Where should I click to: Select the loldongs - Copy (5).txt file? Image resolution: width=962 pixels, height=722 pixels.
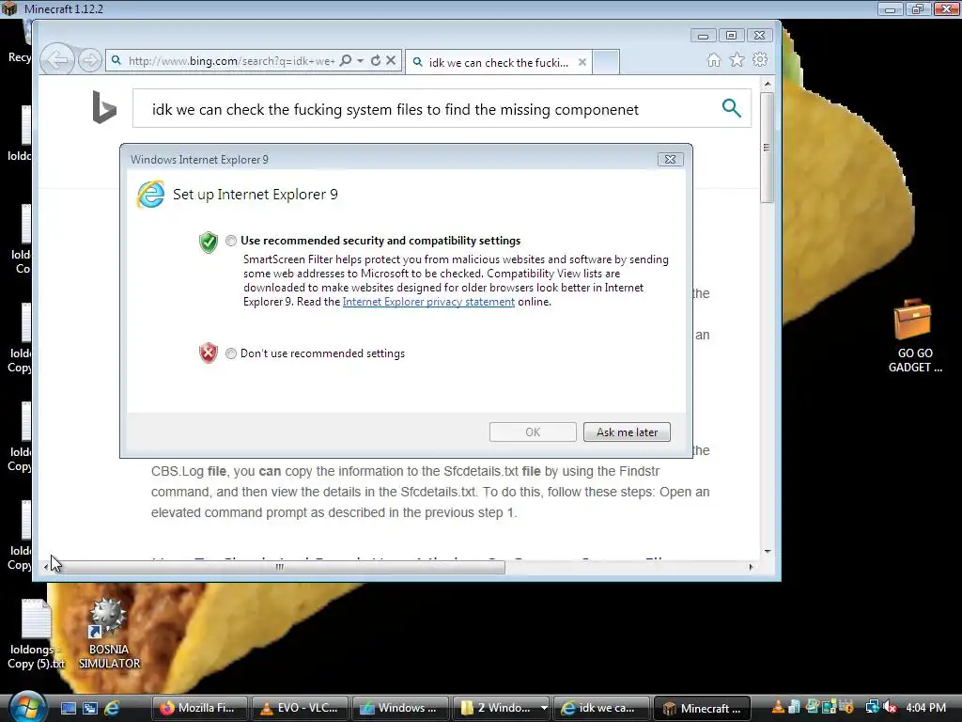[37, 635]
